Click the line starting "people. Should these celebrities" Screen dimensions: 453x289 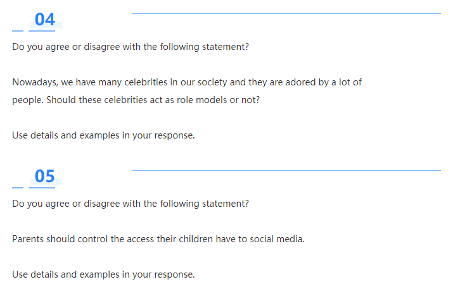(136, 100)
